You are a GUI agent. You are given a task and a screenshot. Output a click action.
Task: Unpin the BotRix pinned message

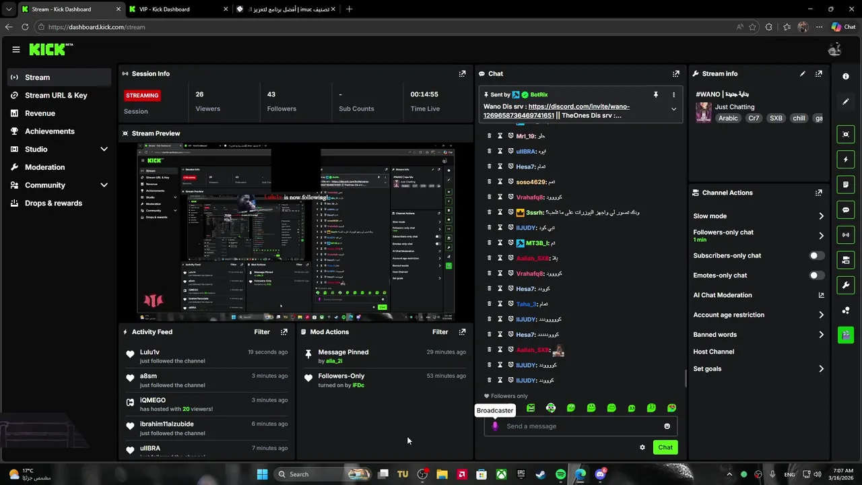(x=655, y=95)
